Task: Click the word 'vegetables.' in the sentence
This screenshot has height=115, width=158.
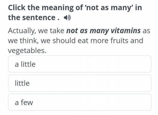Action: click(27, 51)
